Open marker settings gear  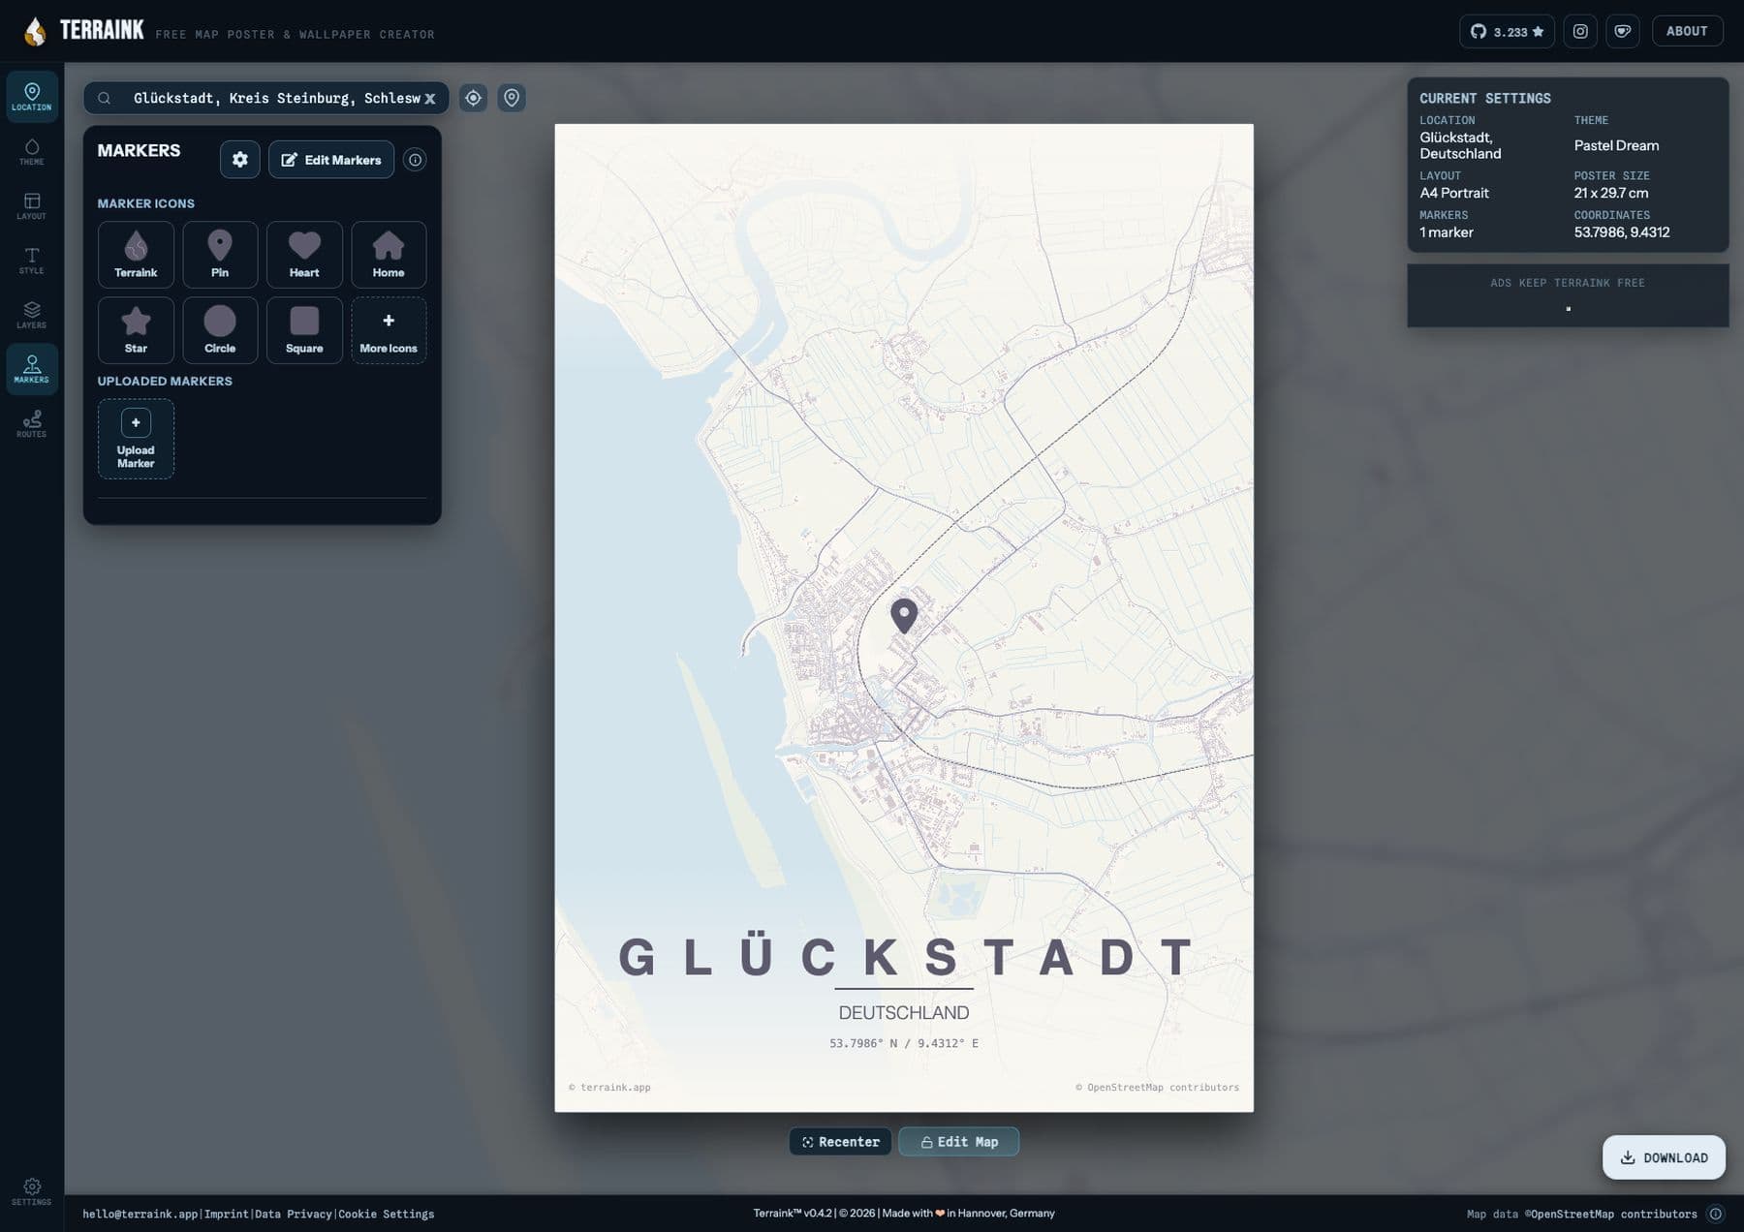pyautogui.click(x=239, y=160)
